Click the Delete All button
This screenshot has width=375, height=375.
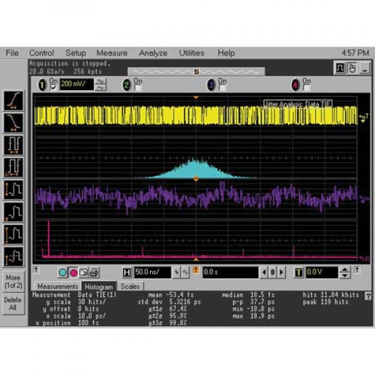pyautogui.click(x=13, y=304)
